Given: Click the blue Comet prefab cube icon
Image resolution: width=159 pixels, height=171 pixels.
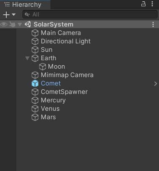Looking at the screenshot, I should click(x=35, y=83).
